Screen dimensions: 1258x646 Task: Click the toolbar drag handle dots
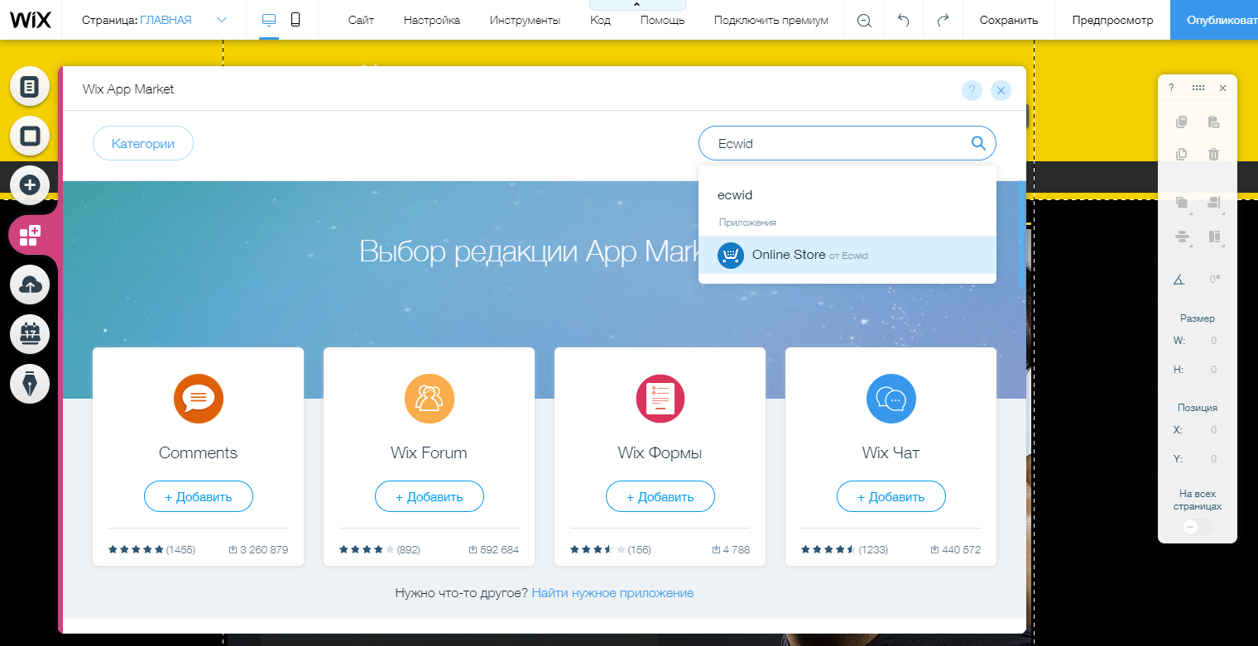(x=1198, y=88)
